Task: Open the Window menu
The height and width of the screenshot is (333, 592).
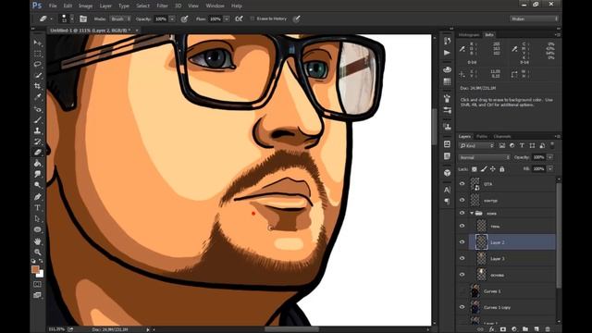Action: point(215,6)
